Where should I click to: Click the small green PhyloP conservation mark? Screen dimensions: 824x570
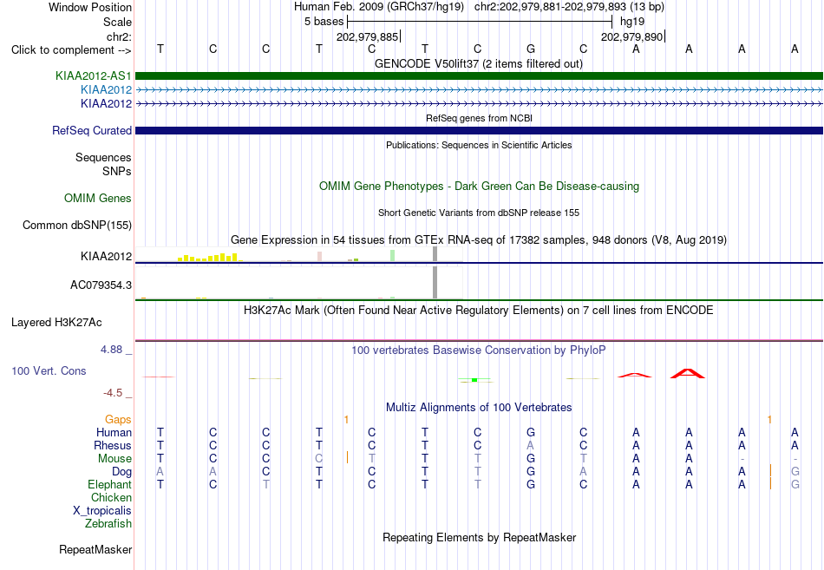[474, 380]
